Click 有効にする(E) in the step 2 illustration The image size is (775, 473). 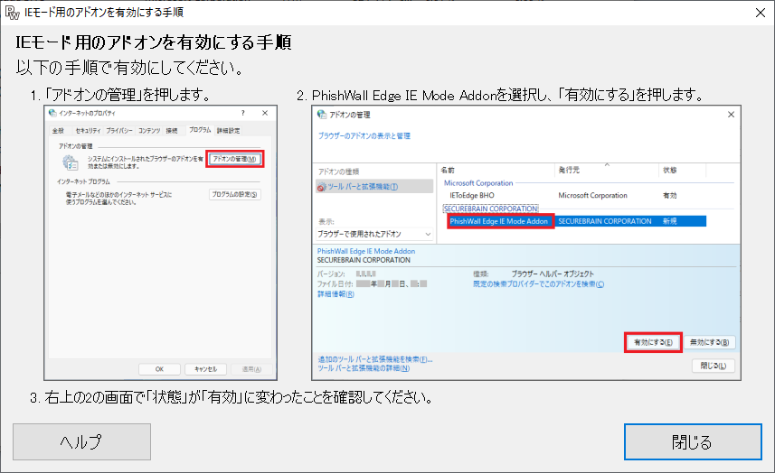pyautogui.click(x=653, y=342)
